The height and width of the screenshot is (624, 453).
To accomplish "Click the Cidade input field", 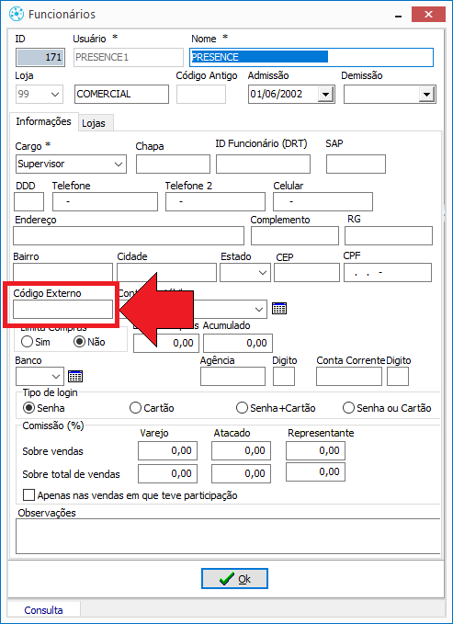I will [x=167, y=273].
